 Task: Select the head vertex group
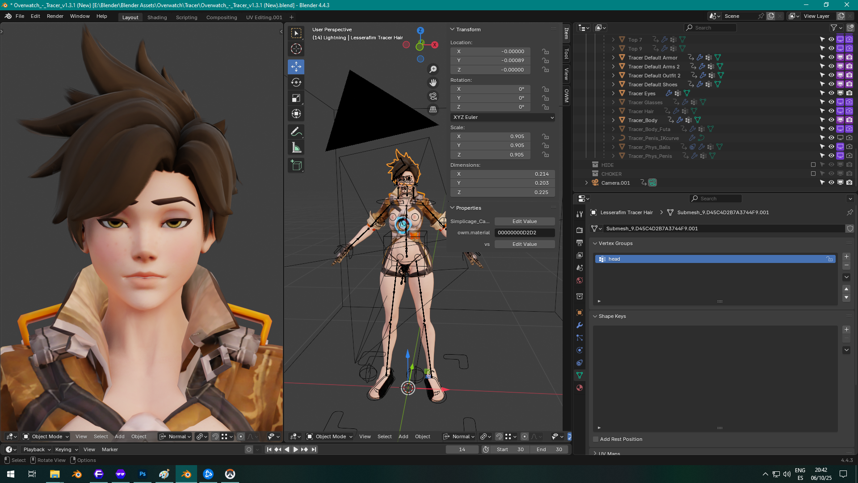(x=715, y=259)
